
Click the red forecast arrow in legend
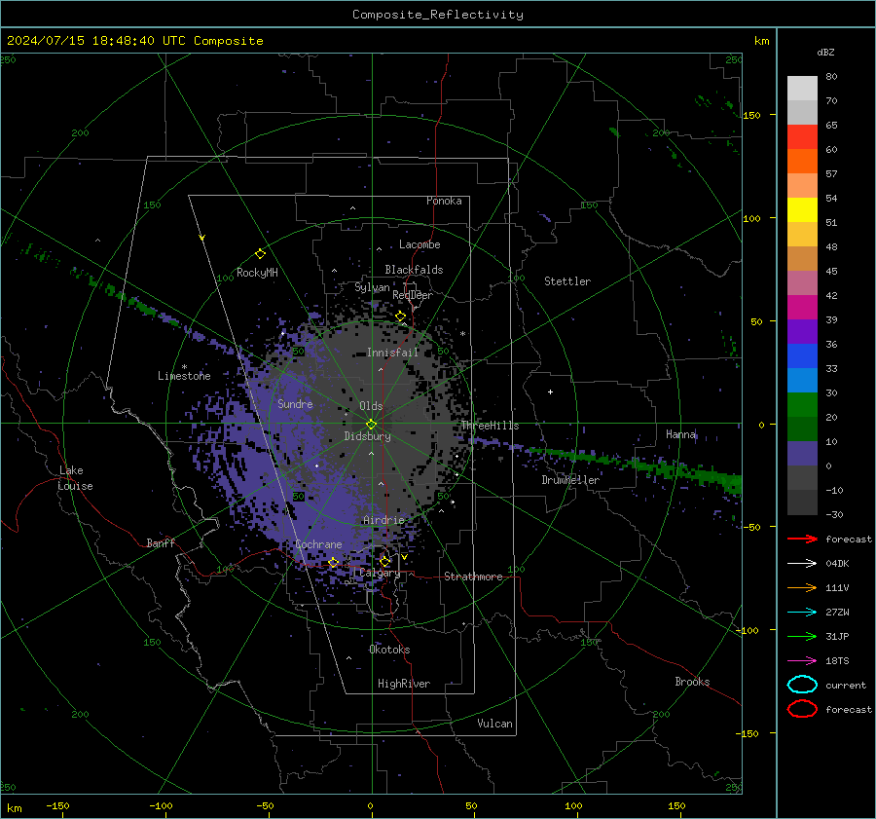point(802,539)
